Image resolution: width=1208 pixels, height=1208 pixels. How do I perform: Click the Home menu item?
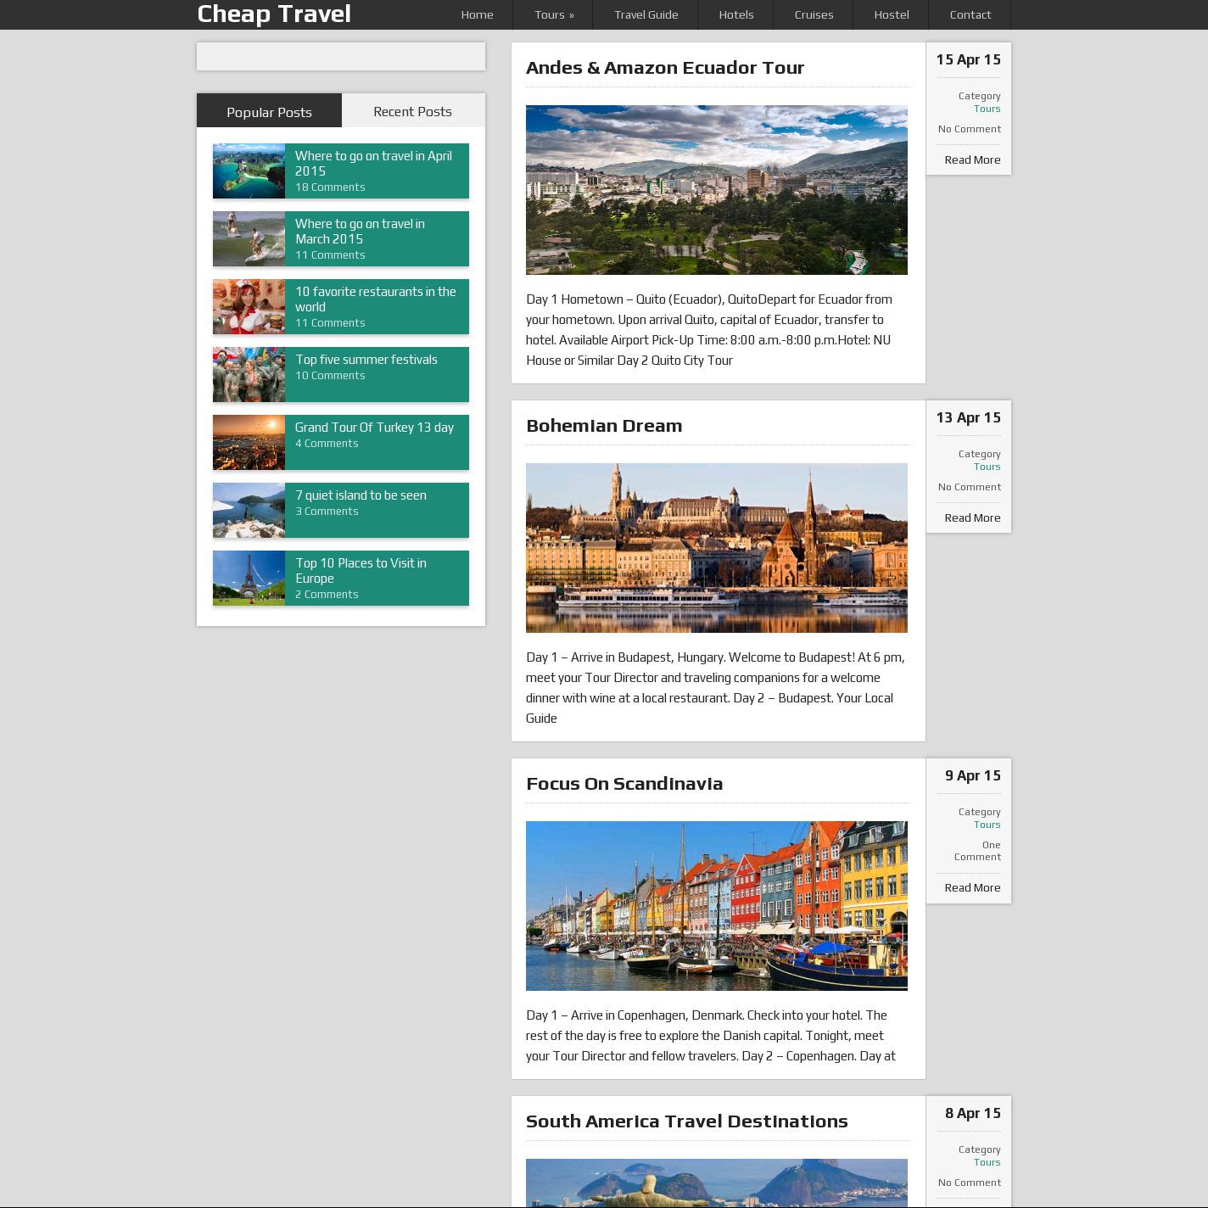coord(477,14)
